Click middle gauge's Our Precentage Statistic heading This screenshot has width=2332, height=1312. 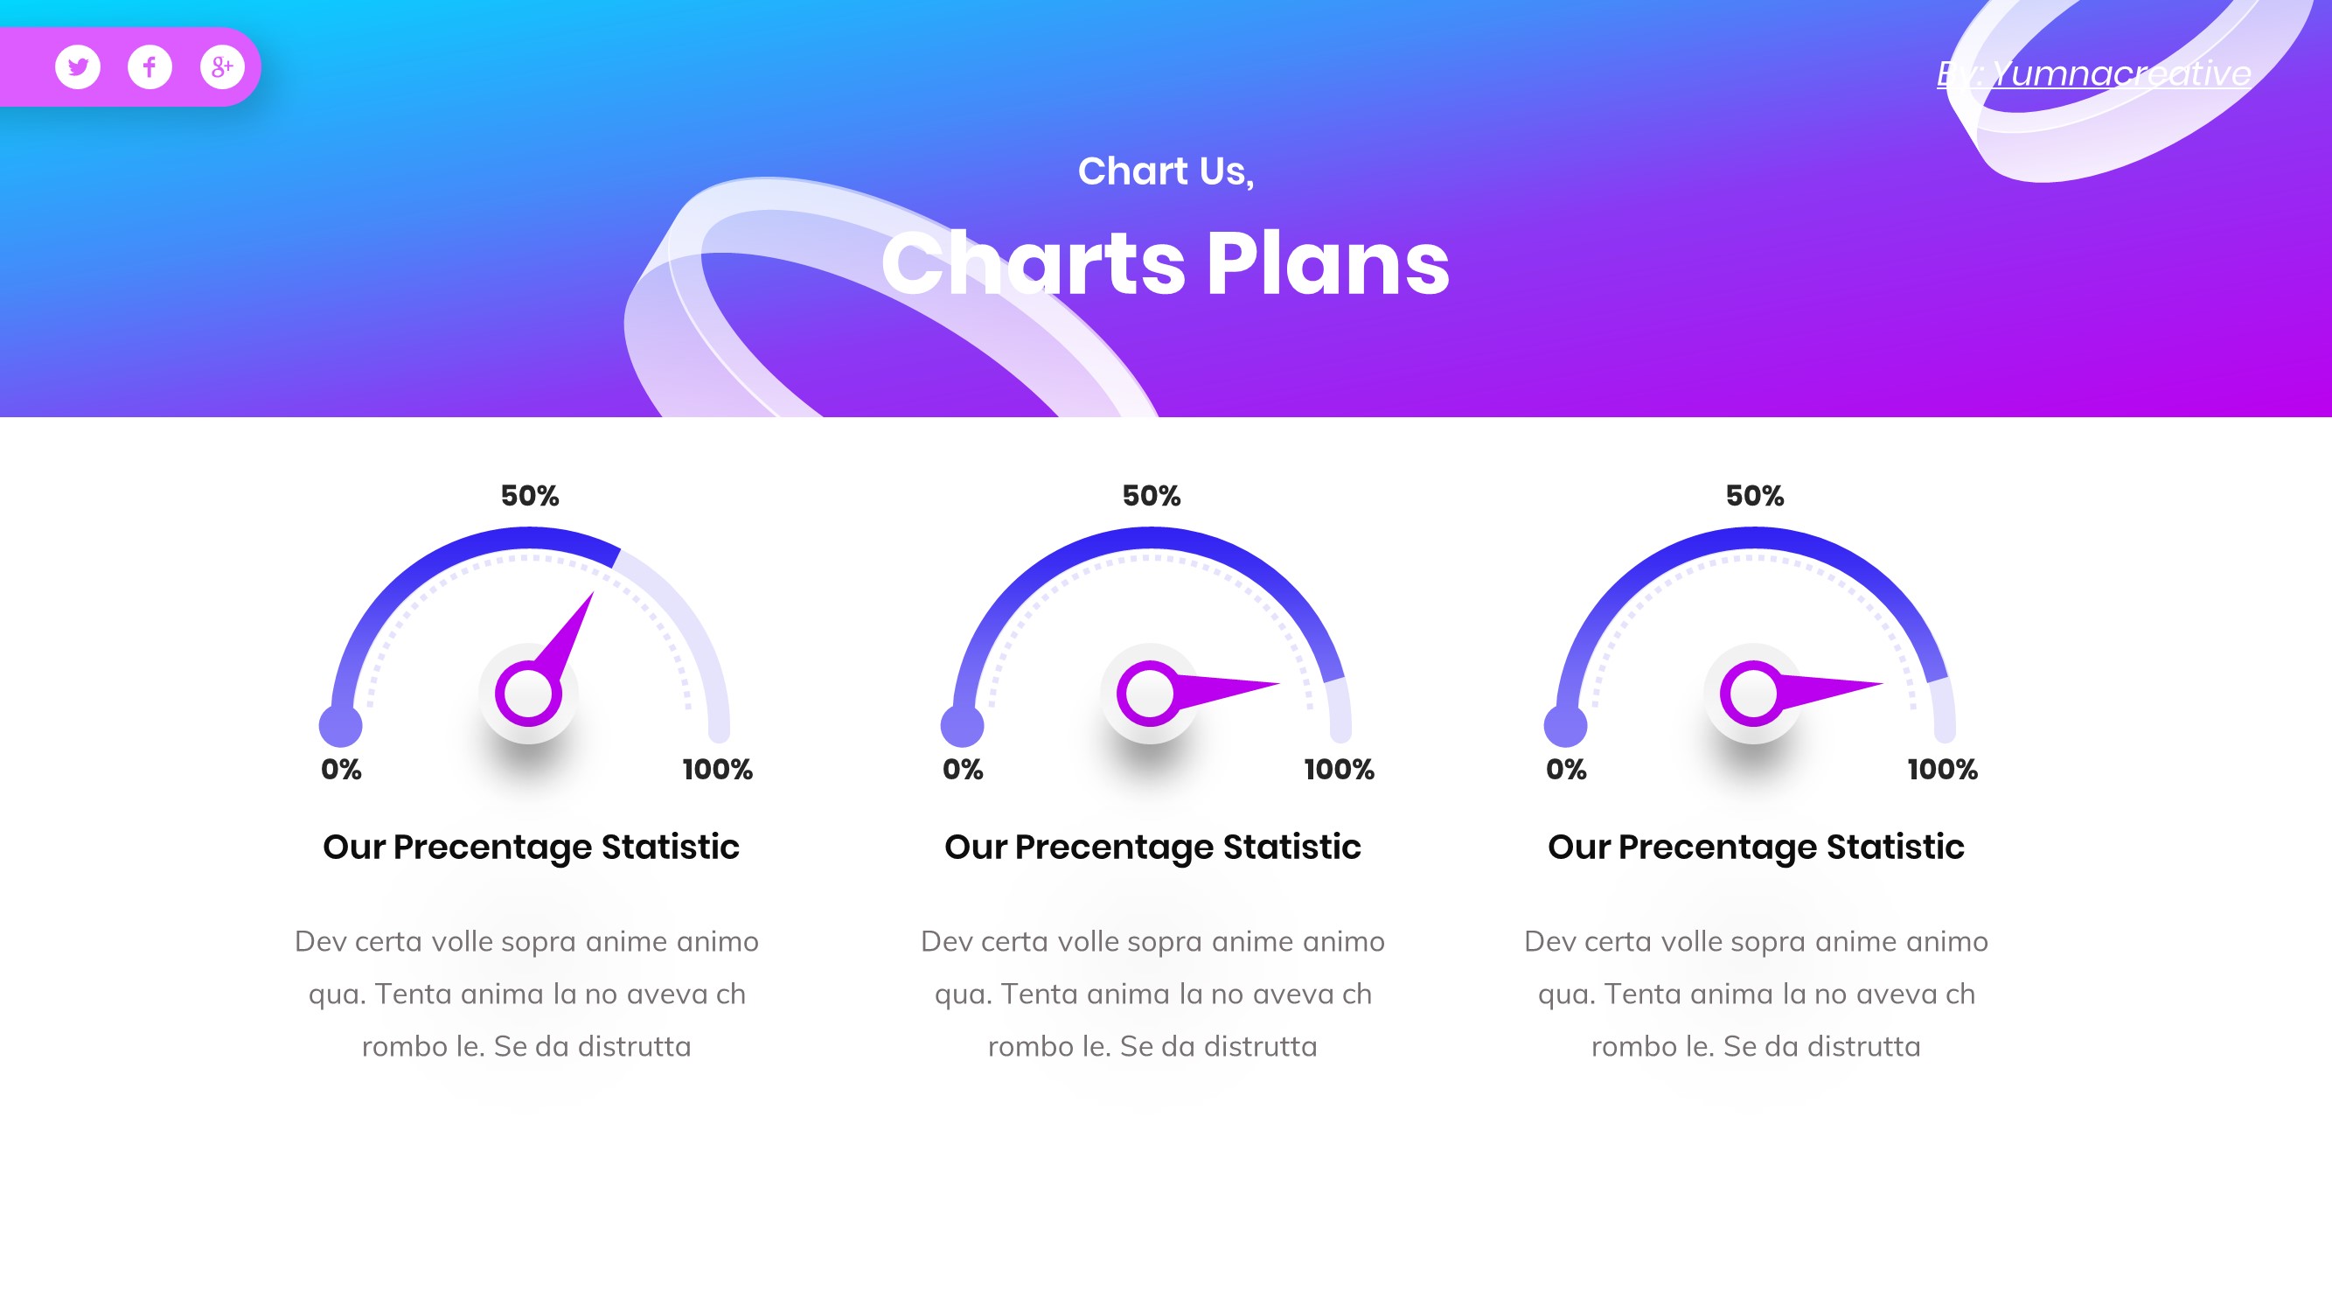(1152, 847)
